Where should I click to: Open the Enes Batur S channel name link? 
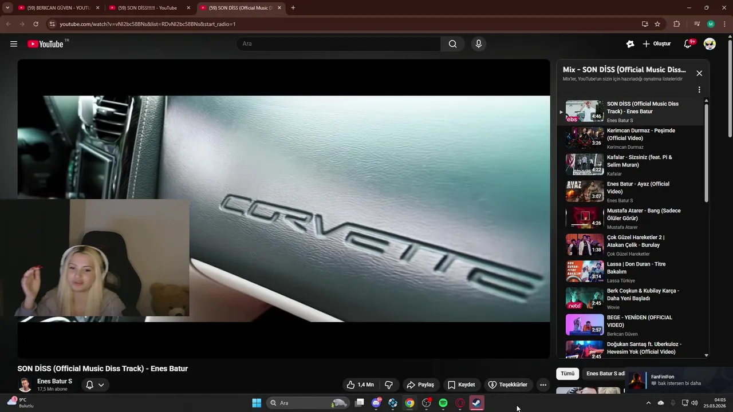(54, 382)
